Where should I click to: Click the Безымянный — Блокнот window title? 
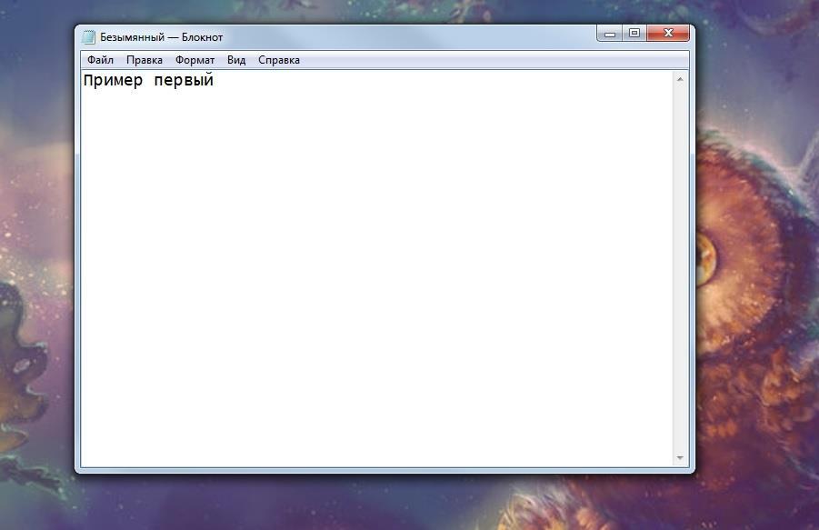tap(161, 37)
